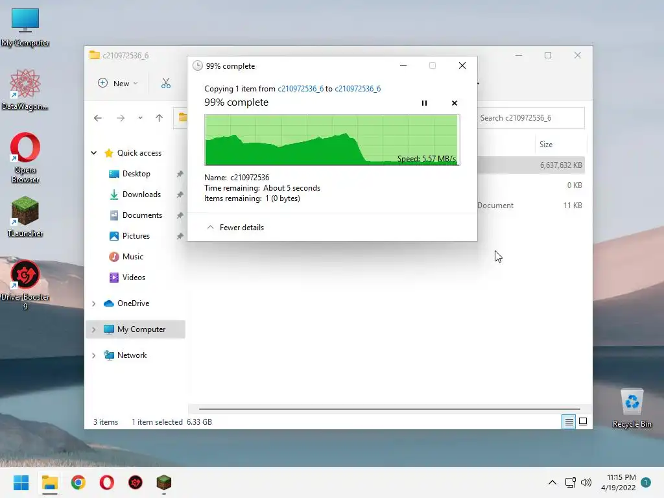Click the copy speed graph area
This screenshot has height=498, width=664.
point(332,140)
